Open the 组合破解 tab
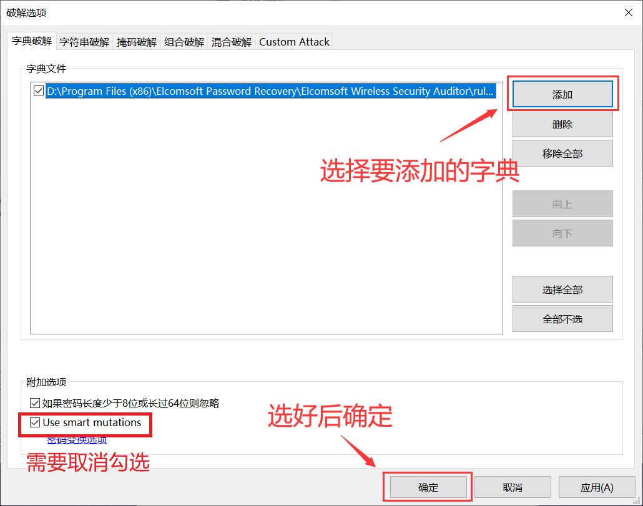 pos(184,41)
